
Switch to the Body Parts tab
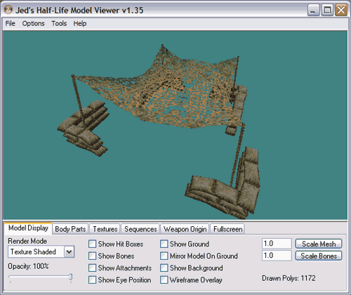70,229
